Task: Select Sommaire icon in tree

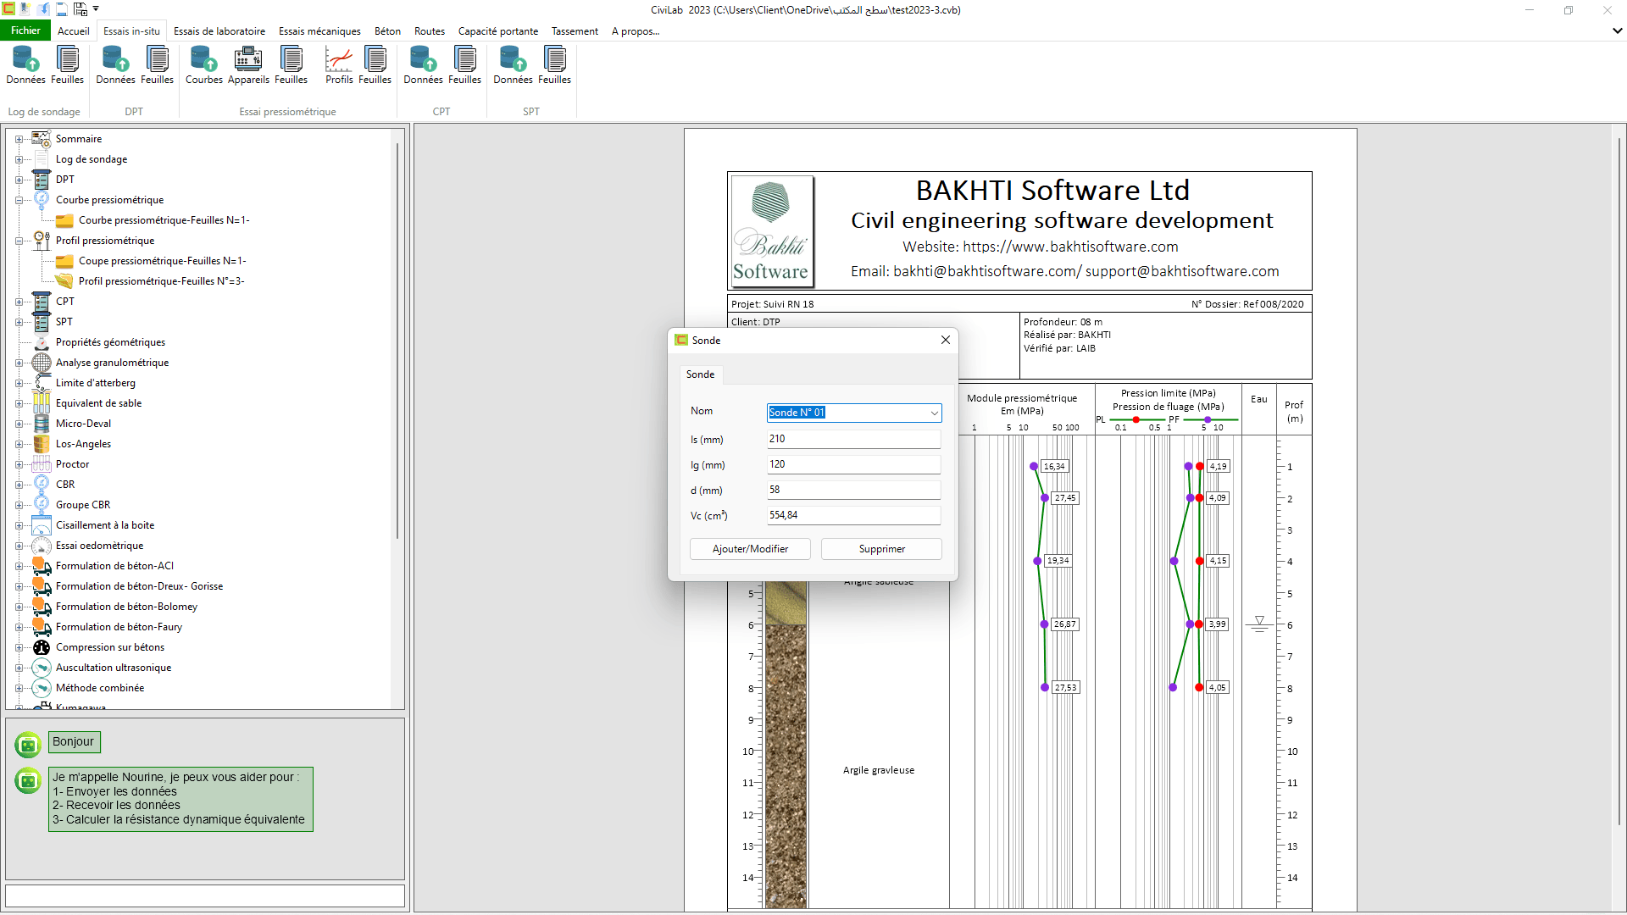Action: [42, 139]
